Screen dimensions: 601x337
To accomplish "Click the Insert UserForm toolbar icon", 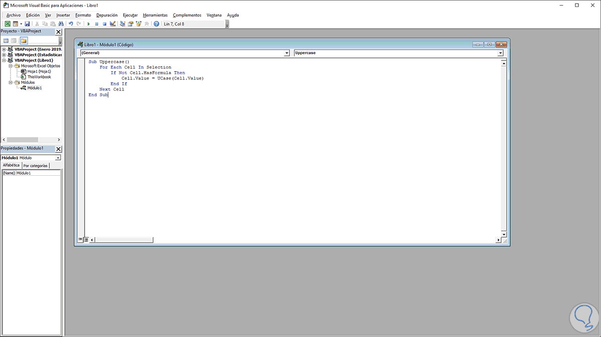I will click(x=16, y=24).
